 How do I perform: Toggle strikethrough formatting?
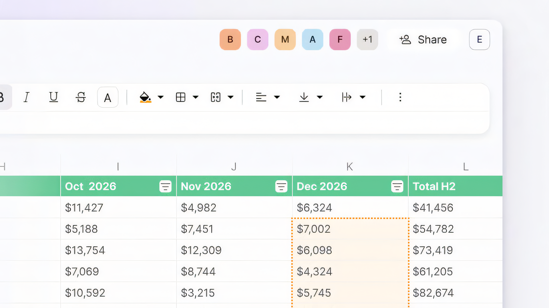[x=81, y=97]
